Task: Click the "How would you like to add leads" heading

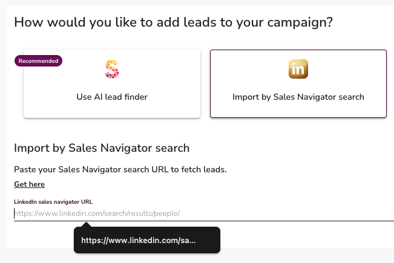Action: pos(173,23)
